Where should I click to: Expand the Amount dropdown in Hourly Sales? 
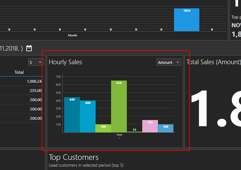pos(168,62)
